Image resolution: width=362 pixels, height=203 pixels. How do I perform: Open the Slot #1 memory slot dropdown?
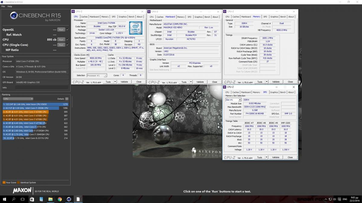point(233,100)
